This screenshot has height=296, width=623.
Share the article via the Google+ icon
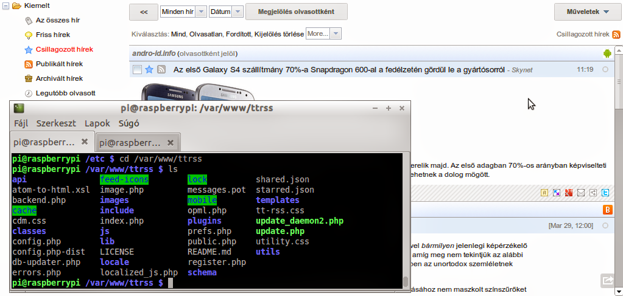[x=569, y=193]
